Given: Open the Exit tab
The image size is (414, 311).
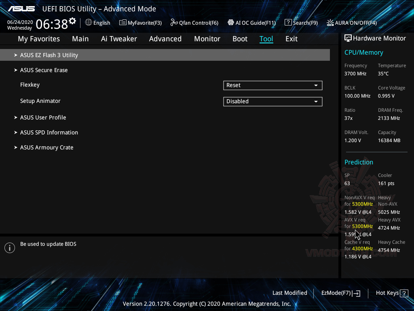Looking at the screenshot, I should pos(291,39).
